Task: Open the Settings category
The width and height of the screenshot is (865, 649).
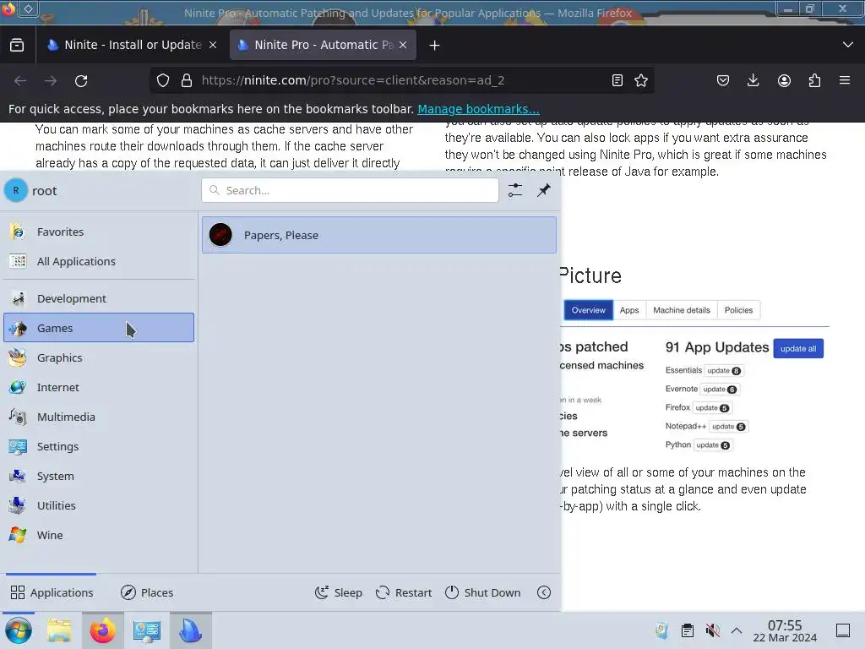Action: click(99, 446)
